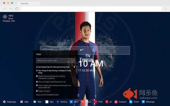The width and height of the screenshot is (170, 106).
Task: Open the eBay shortcut icon
Action: (47, 102)
